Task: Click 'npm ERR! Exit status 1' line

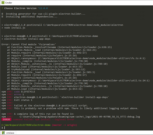Action: (17, 100)
